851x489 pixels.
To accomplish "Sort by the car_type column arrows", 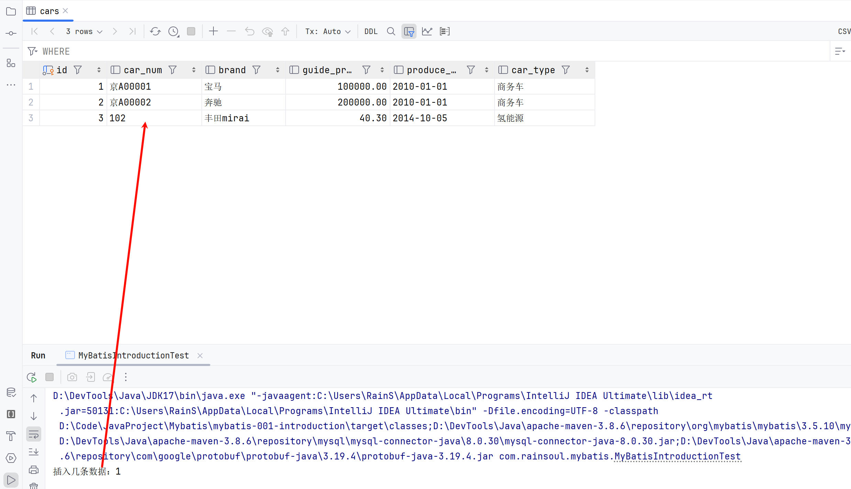I will click(x=587, y=70).
